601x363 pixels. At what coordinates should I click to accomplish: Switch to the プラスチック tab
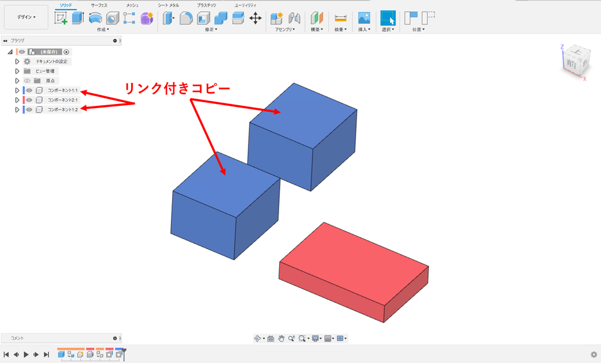click(206, 5)
